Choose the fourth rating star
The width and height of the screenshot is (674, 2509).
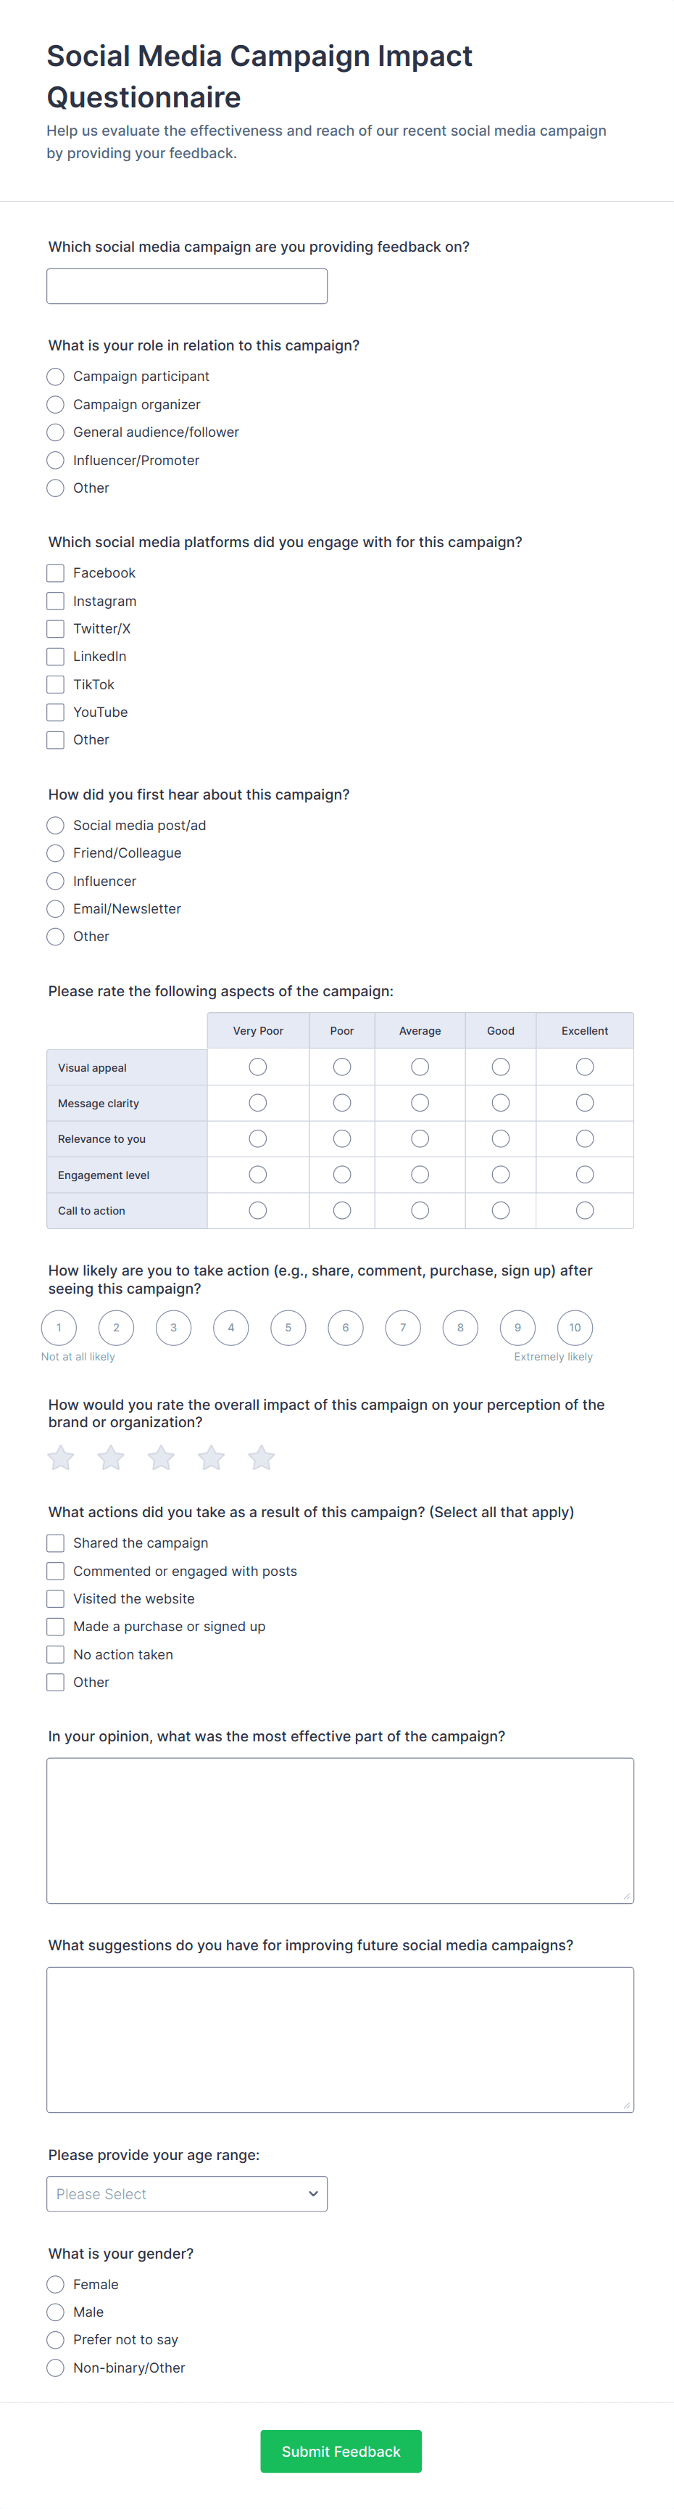(x=211, y=1457)
